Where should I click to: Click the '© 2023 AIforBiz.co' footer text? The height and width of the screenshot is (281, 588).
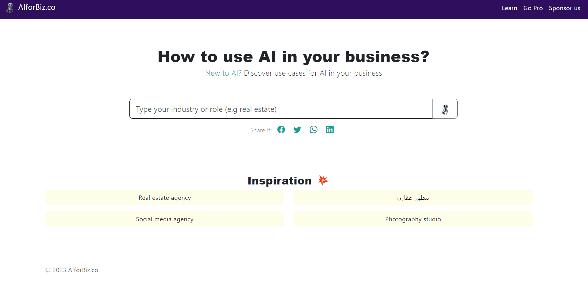[x=71, y=270]
